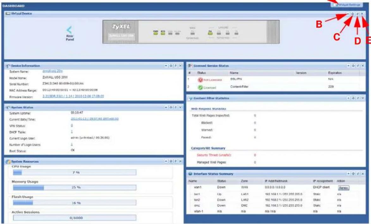
Task: Click the Active Sessions bar
Action: pos(75,218)
